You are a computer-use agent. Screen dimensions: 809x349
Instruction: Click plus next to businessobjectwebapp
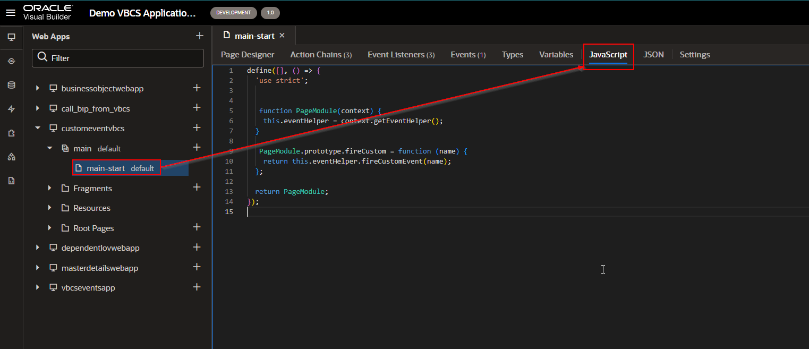point(197,88)
